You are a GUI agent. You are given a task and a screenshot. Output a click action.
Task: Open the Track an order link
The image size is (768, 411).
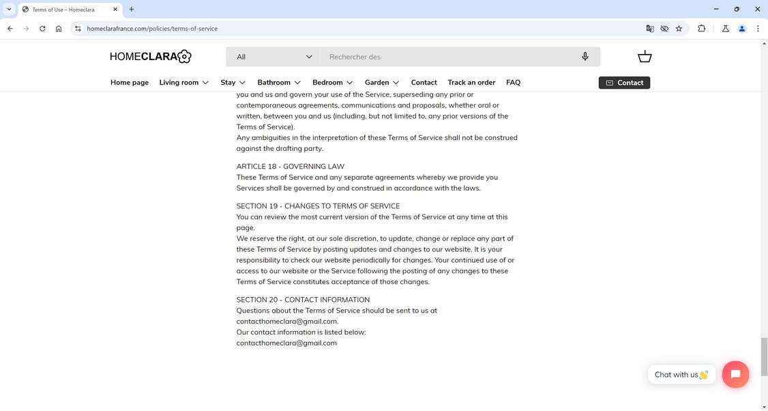point(471,82)
